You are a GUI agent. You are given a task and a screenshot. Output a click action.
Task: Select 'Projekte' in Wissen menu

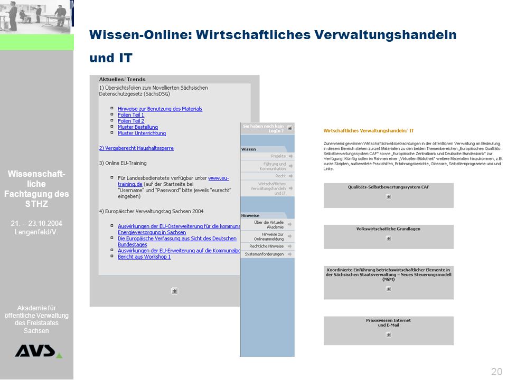point(278,156)
